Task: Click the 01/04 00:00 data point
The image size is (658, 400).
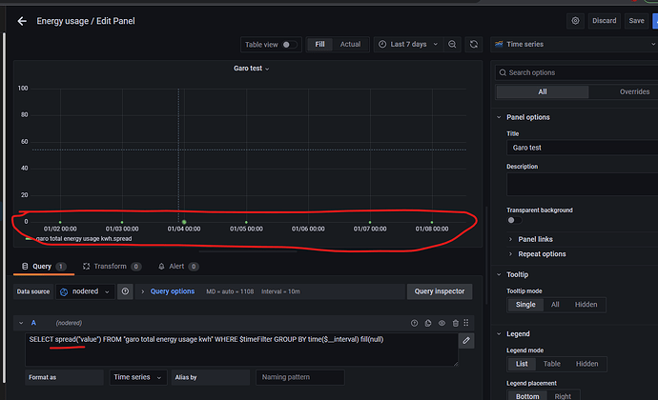Action: tap(184, 222)
